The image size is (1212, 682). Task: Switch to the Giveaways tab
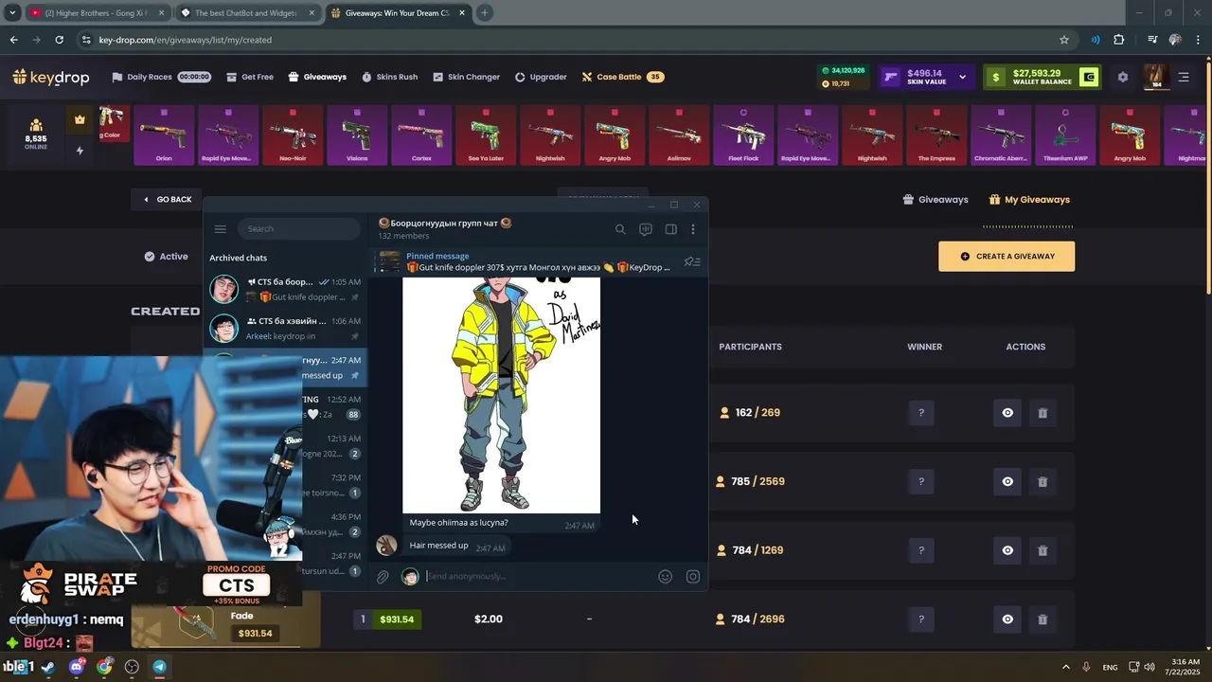pyautogui.click(x=936, y=200)
